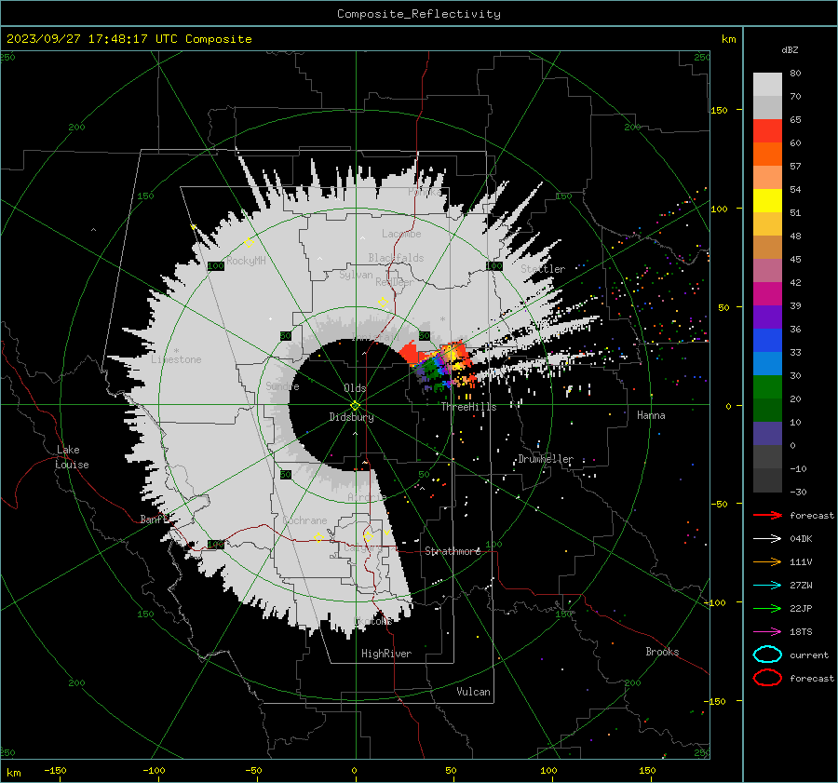Click the indigo swatch below 10 dBZ

pyautogui.click(x=767, y=434)
